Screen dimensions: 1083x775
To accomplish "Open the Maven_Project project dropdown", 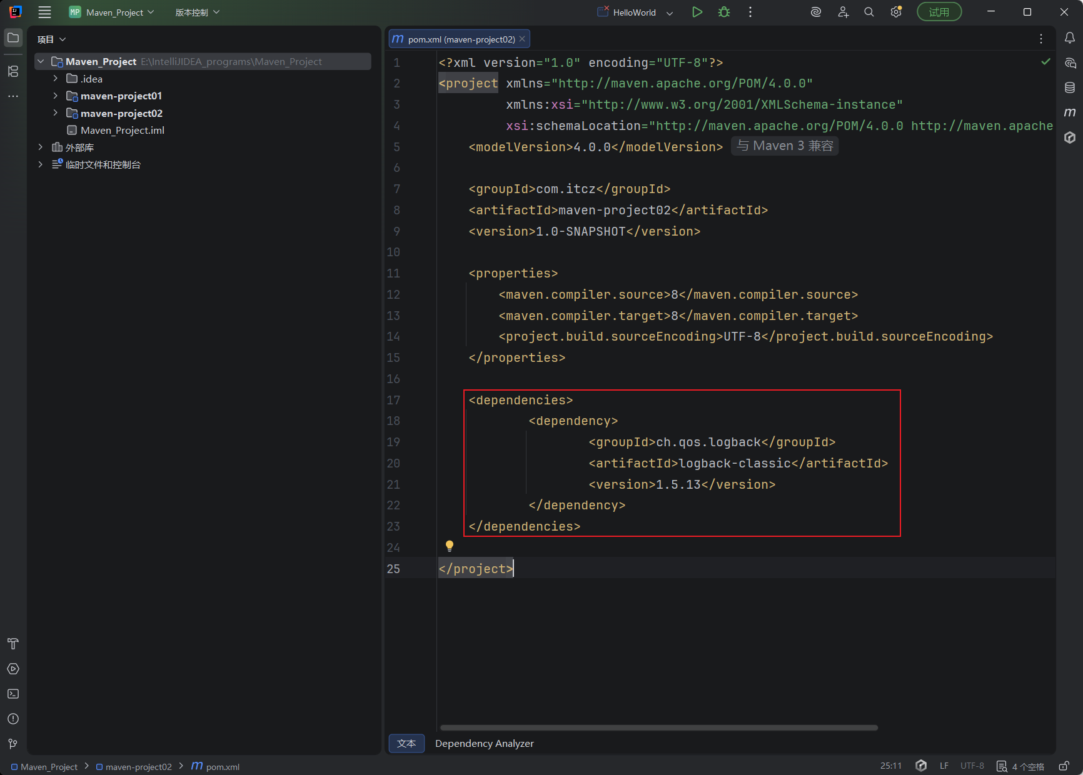I will tap(111, 12).
